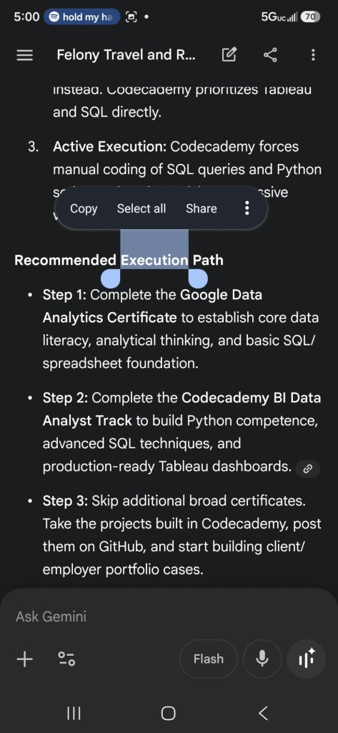
Task: Open the tools sliders icon
Action: (x=66, y=659)
